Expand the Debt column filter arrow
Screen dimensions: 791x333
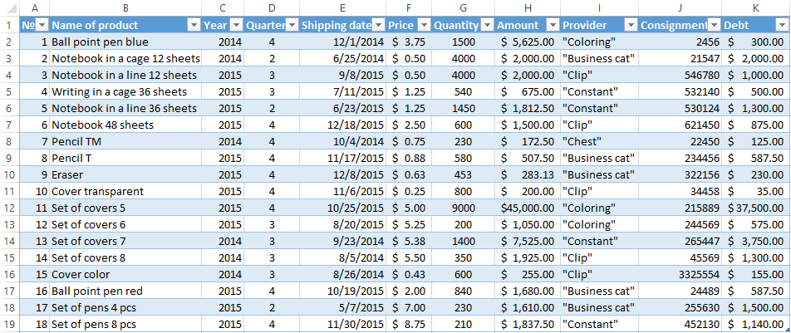[x=781, y=26]
